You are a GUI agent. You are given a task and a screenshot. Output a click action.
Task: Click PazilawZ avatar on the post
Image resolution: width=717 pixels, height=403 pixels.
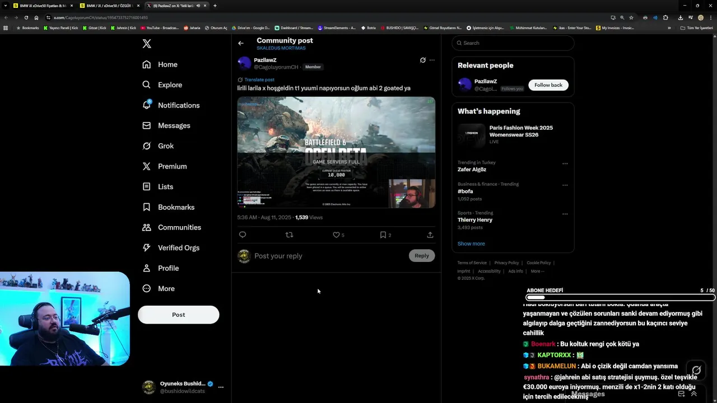(x=244, y=63)
